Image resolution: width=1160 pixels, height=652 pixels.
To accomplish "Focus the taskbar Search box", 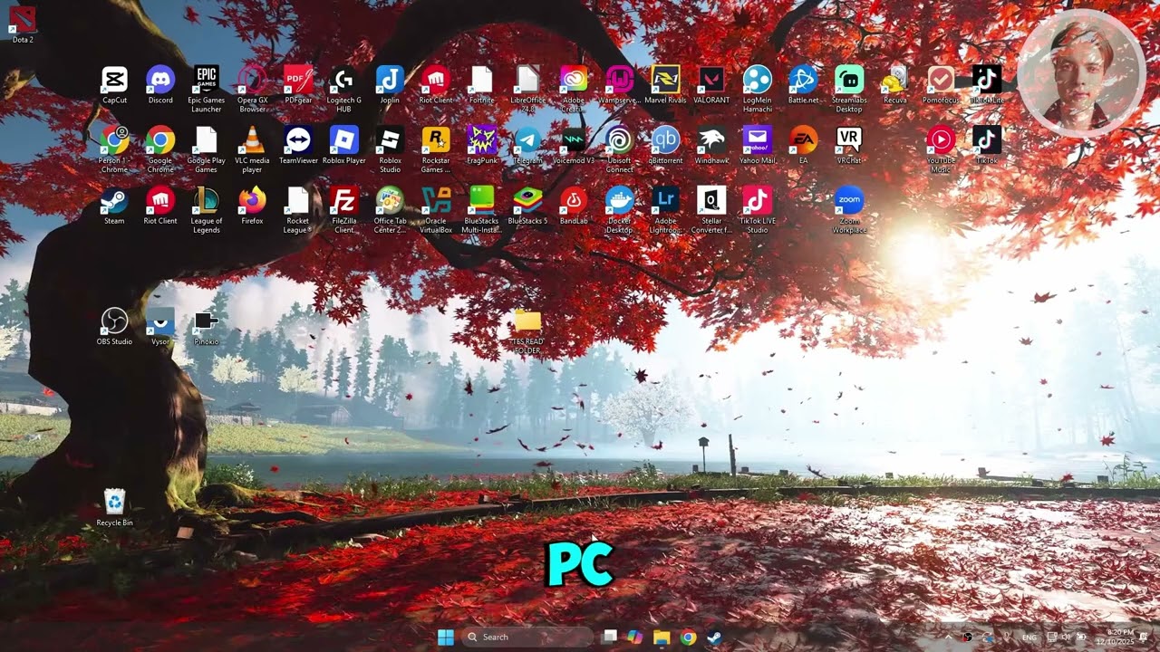I will (x=526, y=637).
